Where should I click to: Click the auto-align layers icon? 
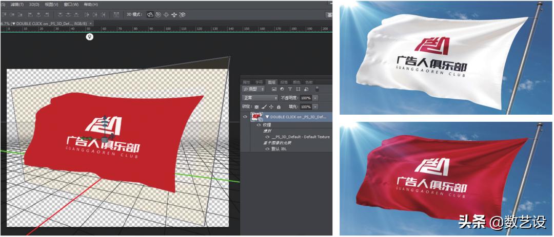(x=116, y=15)
